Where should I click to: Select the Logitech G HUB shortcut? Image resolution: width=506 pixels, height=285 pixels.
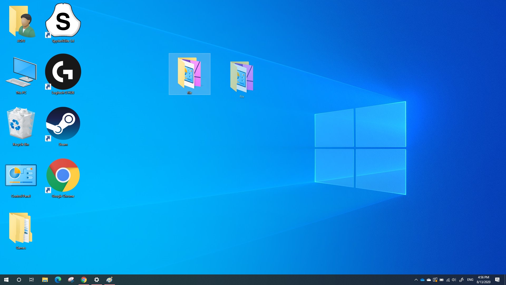63,72
